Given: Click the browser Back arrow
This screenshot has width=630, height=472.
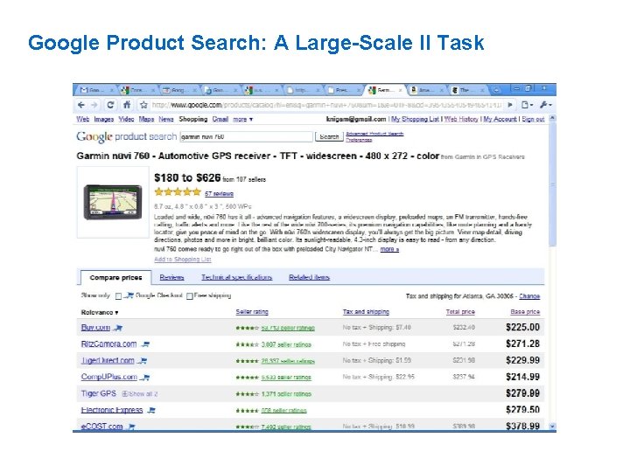Looking at the screenshot, I should (x=81, y=105).
